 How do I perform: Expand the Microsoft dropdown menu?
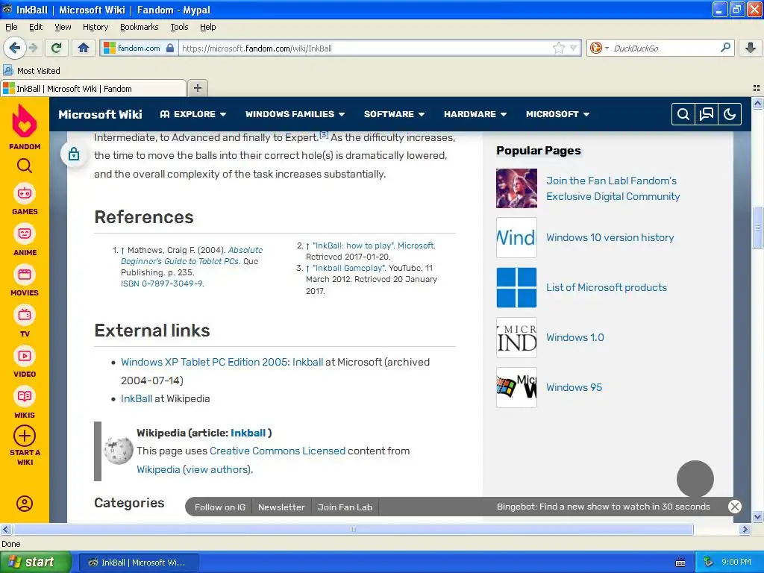click(x=557, y=114)
